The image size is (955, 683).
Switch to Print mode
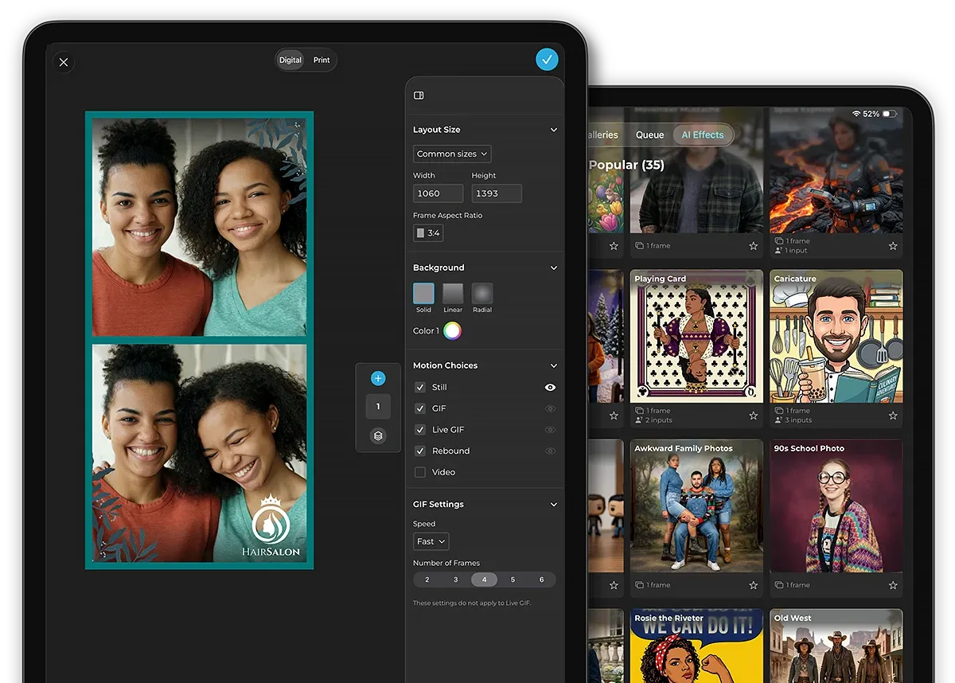(322, 60)
